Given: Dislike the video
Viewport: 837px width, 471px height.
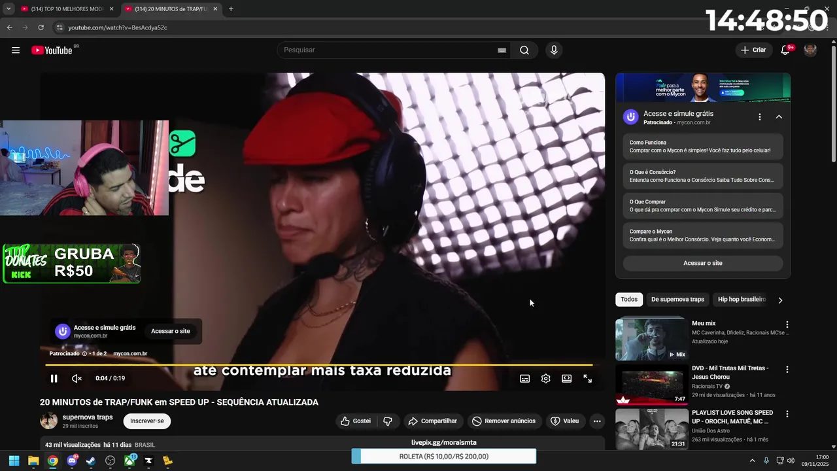Looking at the screenshot, I should point(388,421).
